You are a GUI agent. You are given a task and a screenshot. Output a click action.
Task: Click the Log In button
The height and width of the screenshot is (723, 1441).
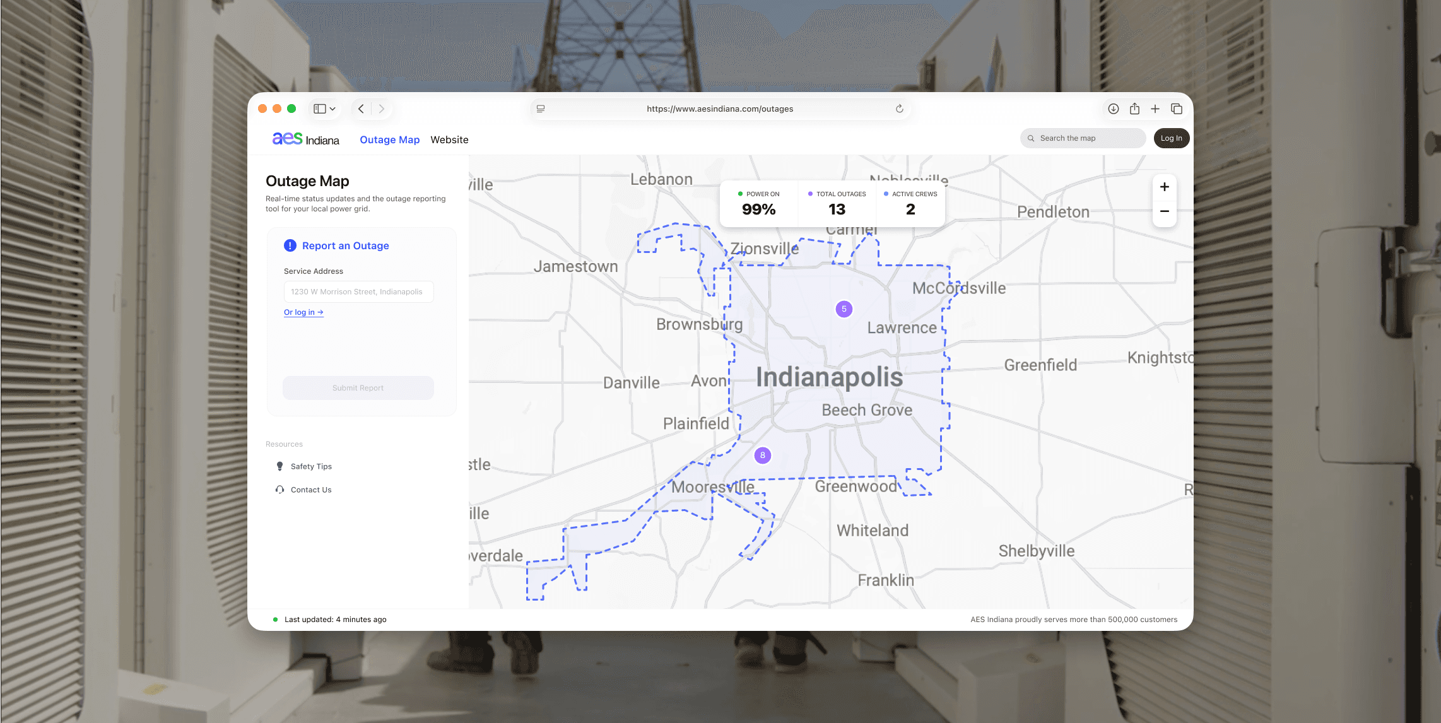[1171, 138]
